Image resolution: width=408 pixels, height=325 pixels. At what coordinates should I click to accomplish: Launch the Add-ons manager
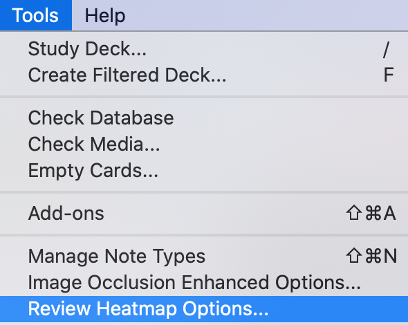204,214
